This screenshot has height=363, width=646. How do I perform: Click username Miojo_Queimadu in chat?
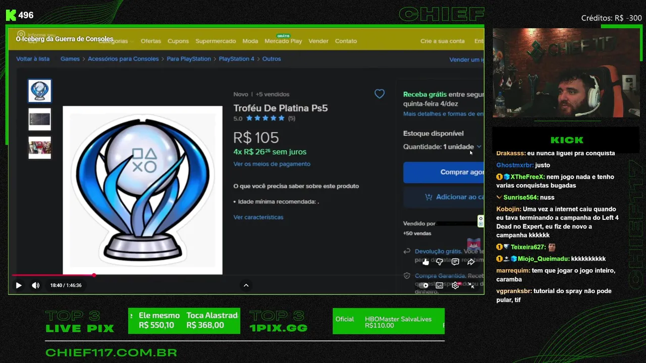pyautogui.click(x=544, y=259)
